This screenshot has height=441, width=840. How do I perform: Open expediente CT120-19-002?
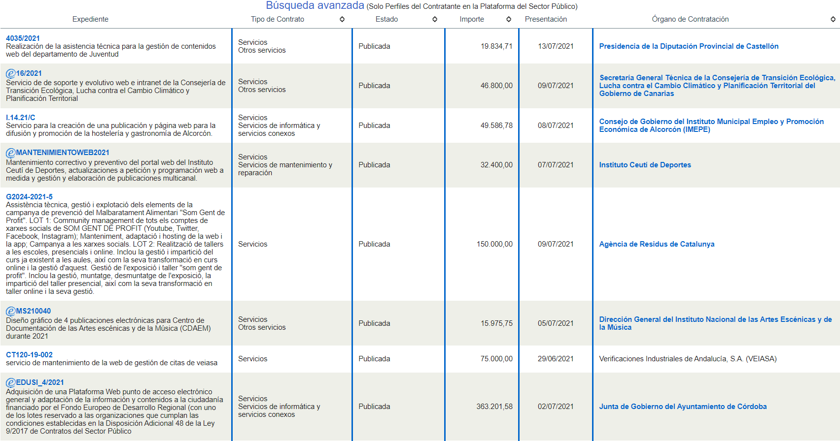[29, 355]
